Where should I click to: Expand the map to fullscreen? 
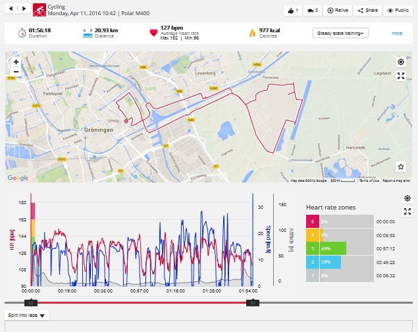click(x=400, y=76)
